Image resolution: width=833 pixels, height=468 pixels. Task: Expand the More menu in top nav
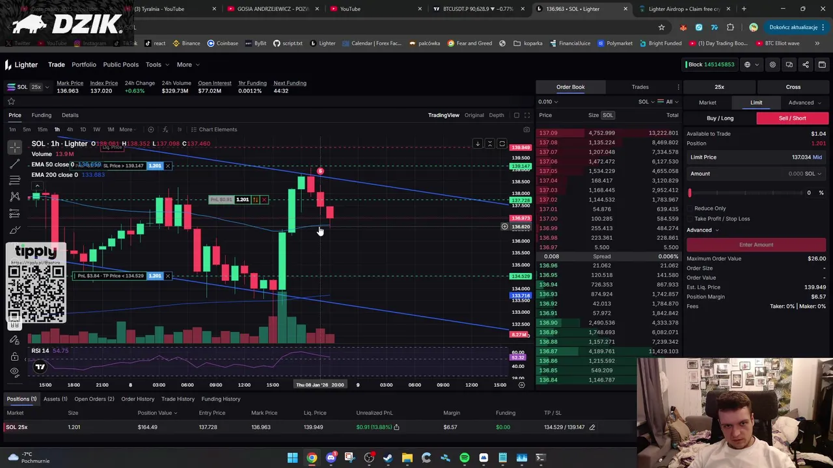[x=188, y=64]
